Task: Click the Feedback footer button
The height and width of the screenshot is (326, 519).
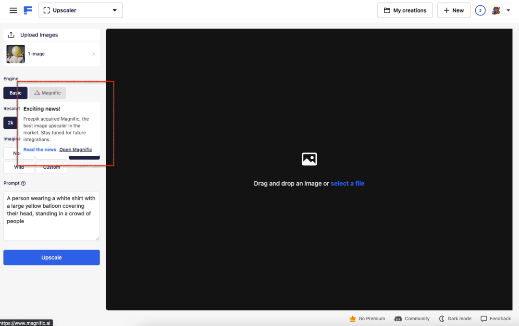Action: point(495,318)
